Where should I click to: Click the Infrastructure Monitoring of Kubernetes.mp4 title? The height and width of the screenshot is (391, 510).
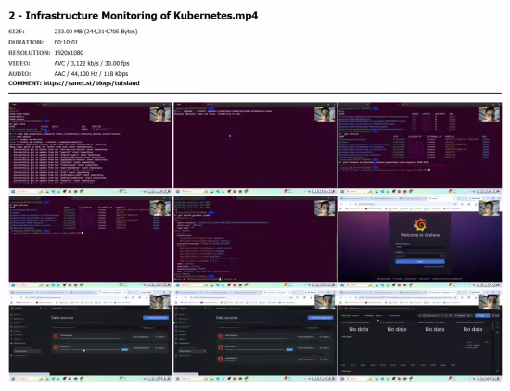[142, 15]
